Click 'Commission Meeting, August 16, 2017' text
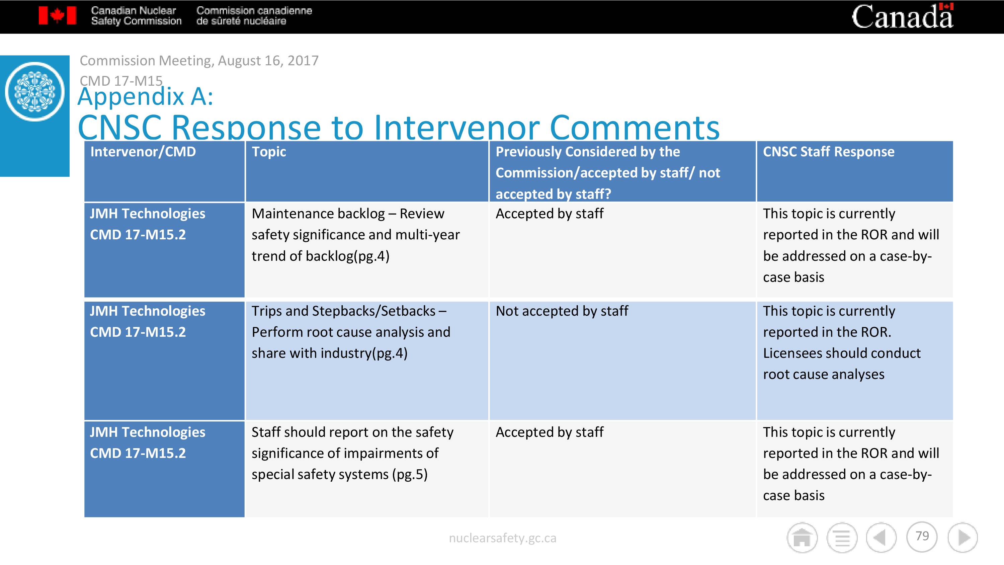1004x565 pixels. pos(199,61)
